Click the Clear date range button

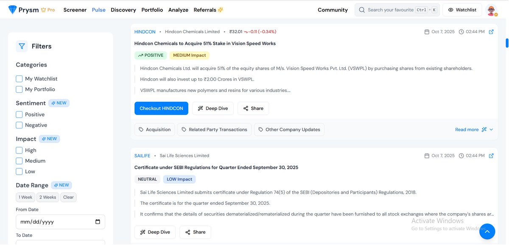[x=68, y=197]
